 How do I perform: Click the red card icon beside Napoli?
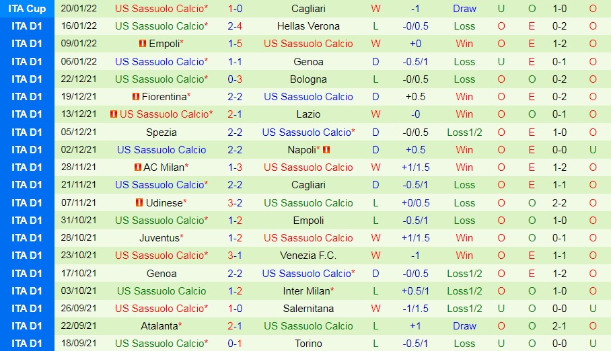(326, 149)
